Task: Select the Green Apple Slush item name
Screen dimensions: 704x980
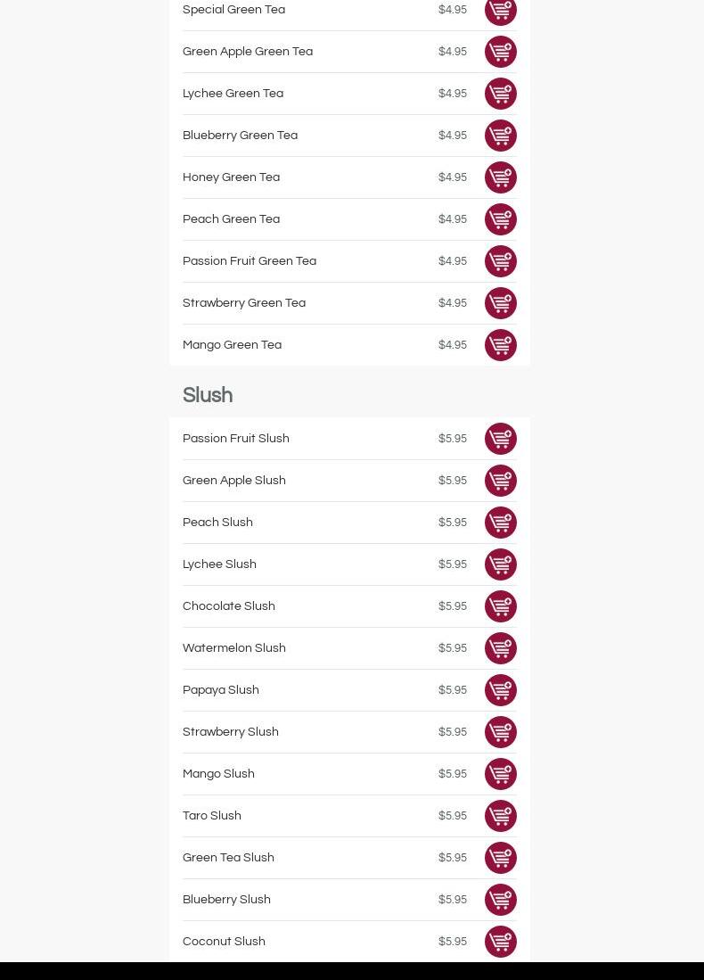Action: [x=234, y=481]
